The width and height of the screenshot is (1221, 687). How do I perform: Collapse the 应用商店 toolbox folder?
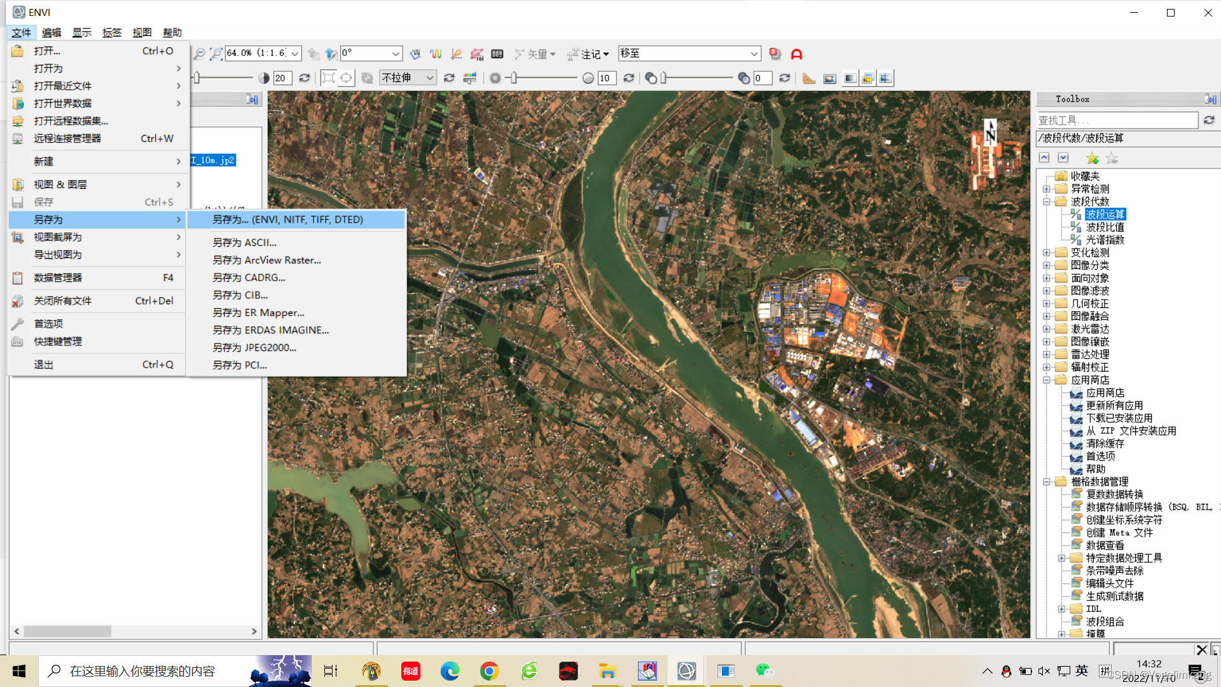click(1046, 380)
